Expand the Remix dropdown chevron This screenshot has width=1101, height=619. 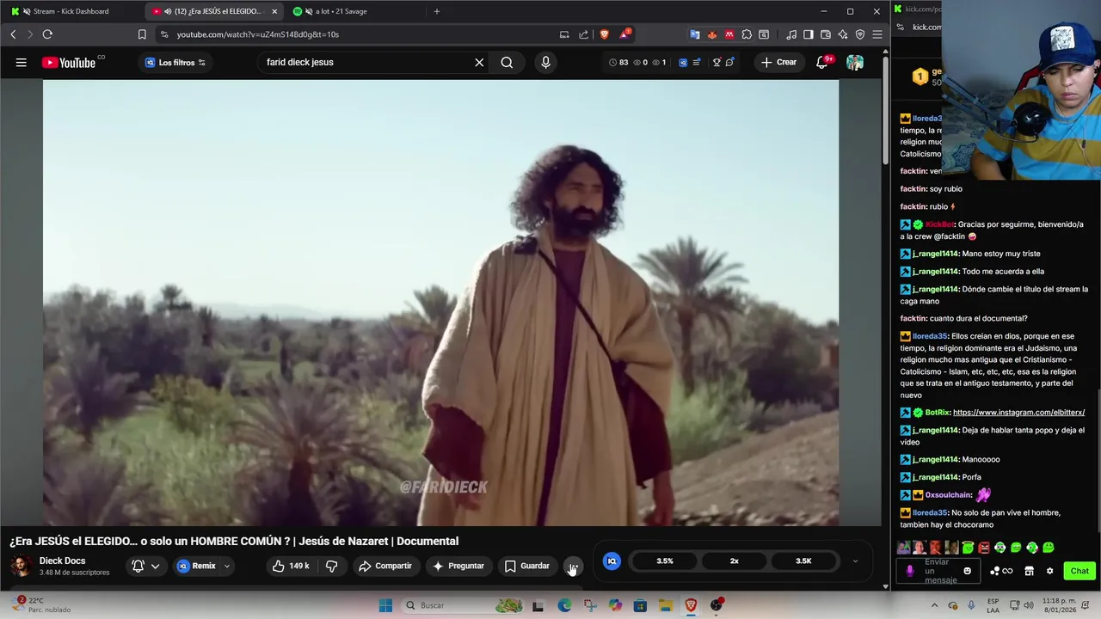pos(227,566)
